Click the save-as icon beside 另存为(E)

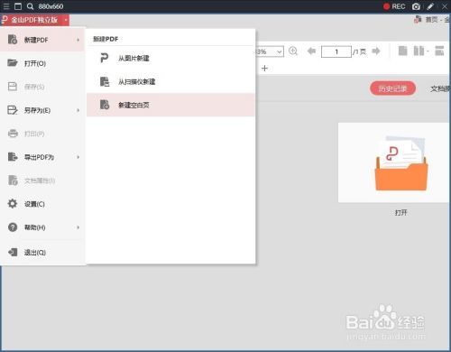(13, 110)
